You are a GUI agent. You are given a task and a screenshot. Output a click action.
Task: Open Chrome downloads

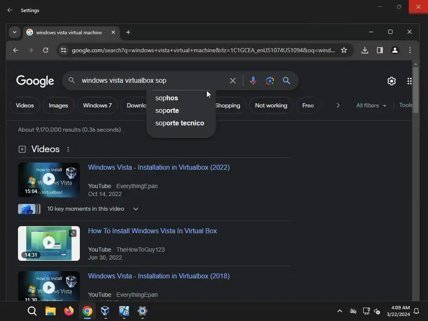coord(364,50)
